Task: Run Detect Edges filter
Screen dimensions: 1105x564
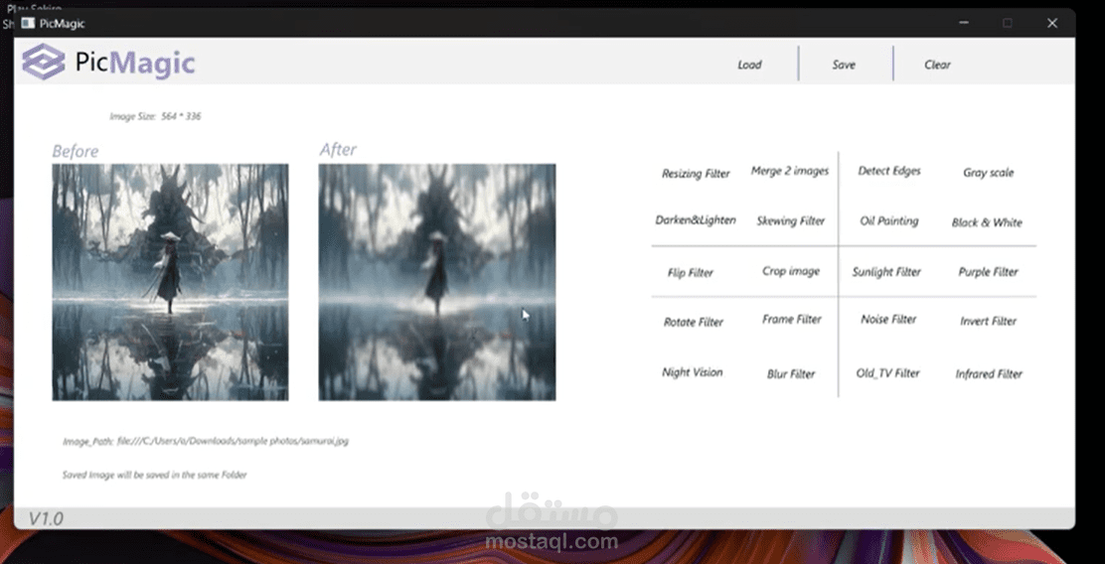Action: tap(889, 171)
